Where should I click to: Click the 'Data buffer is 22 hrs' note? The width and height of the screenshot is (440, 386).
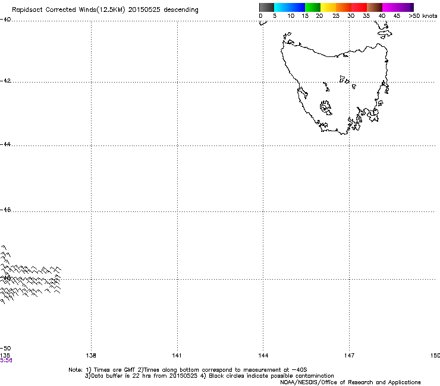pos(209,376)
